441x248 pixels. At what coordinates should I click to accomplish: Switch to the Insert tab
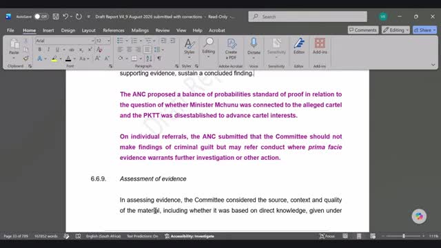(48, 30)
